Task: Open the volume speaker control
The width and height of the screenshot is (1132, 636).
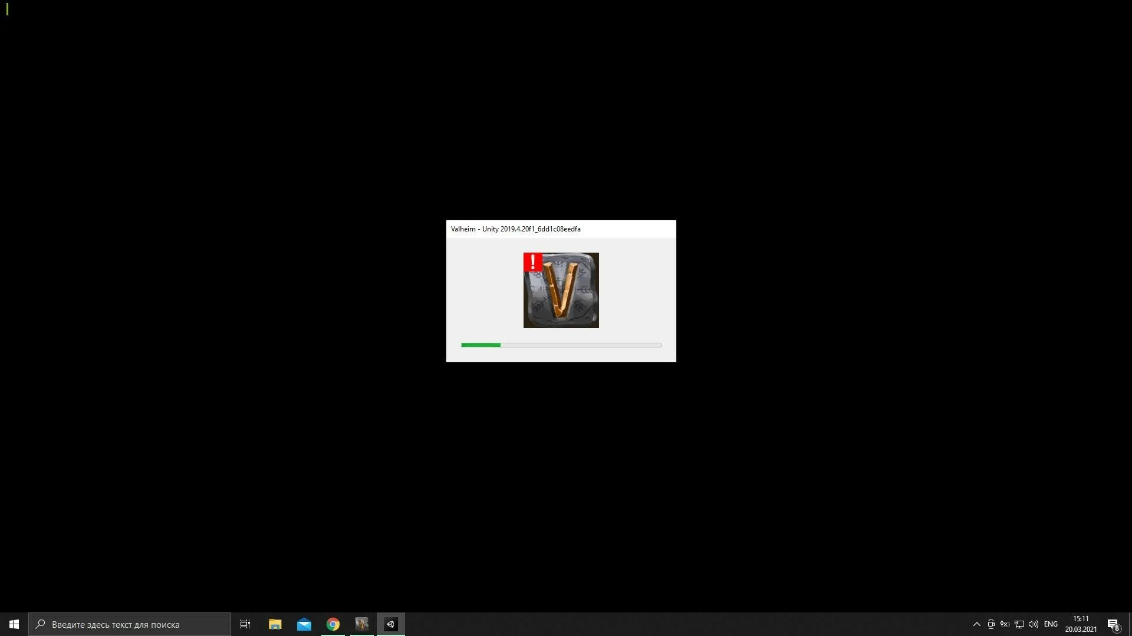Action: click(1034, 624)
